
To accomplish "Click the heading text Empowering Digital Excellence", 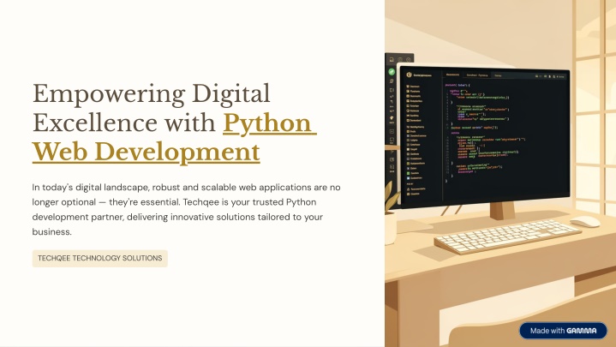I will point(151,108).
